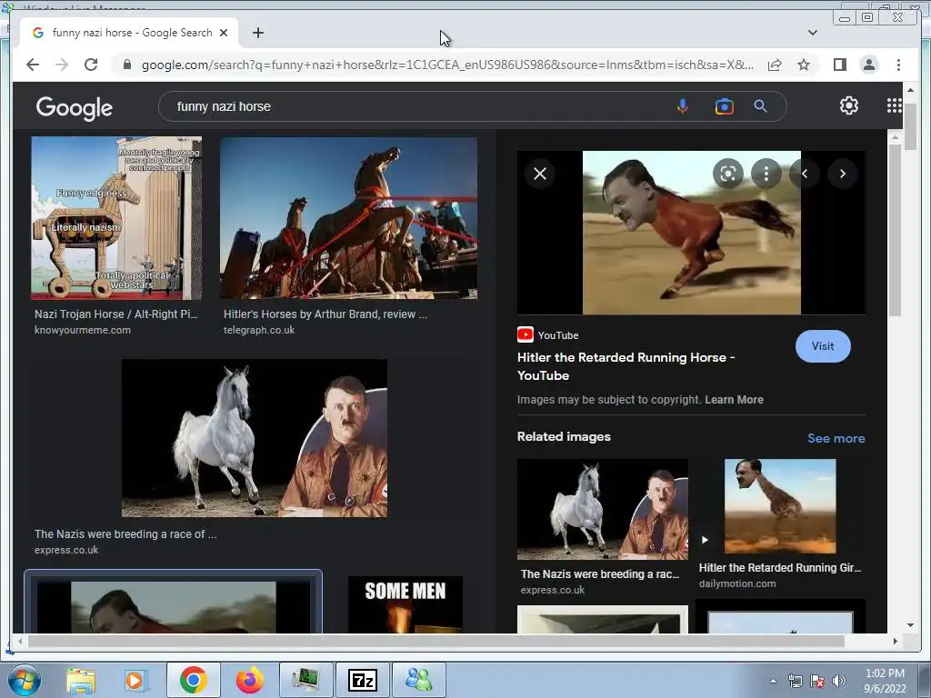Show the next image in preview
This screenshot has width=931, height=698.
click(843, 174)
